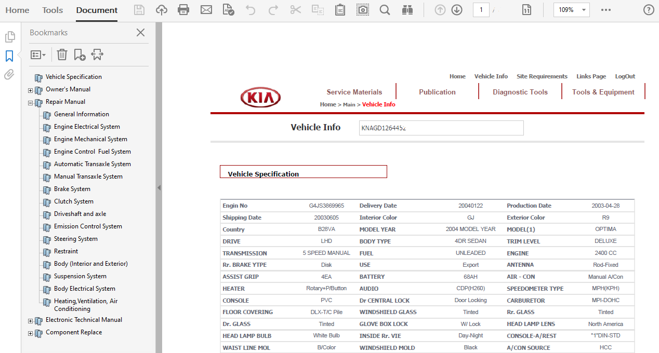The height and width of the screenshot is (353, 659).
Task: Click the Print file icon
Action: point(183,10)
